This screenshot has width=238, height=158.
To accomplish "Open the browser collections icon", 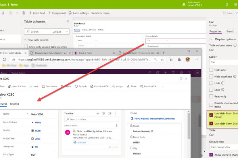I will pos(179,59).
